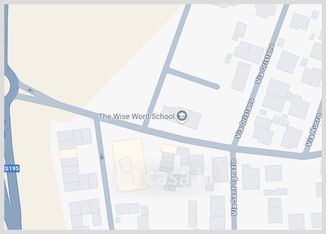Click The Wise Word School label
Viewport: 326px width, 234px height.
click(137, 117)
